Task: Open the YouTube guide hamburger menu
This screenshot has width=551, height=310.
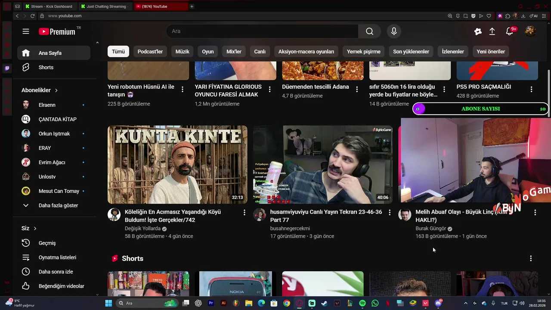Action: (26, 31)
